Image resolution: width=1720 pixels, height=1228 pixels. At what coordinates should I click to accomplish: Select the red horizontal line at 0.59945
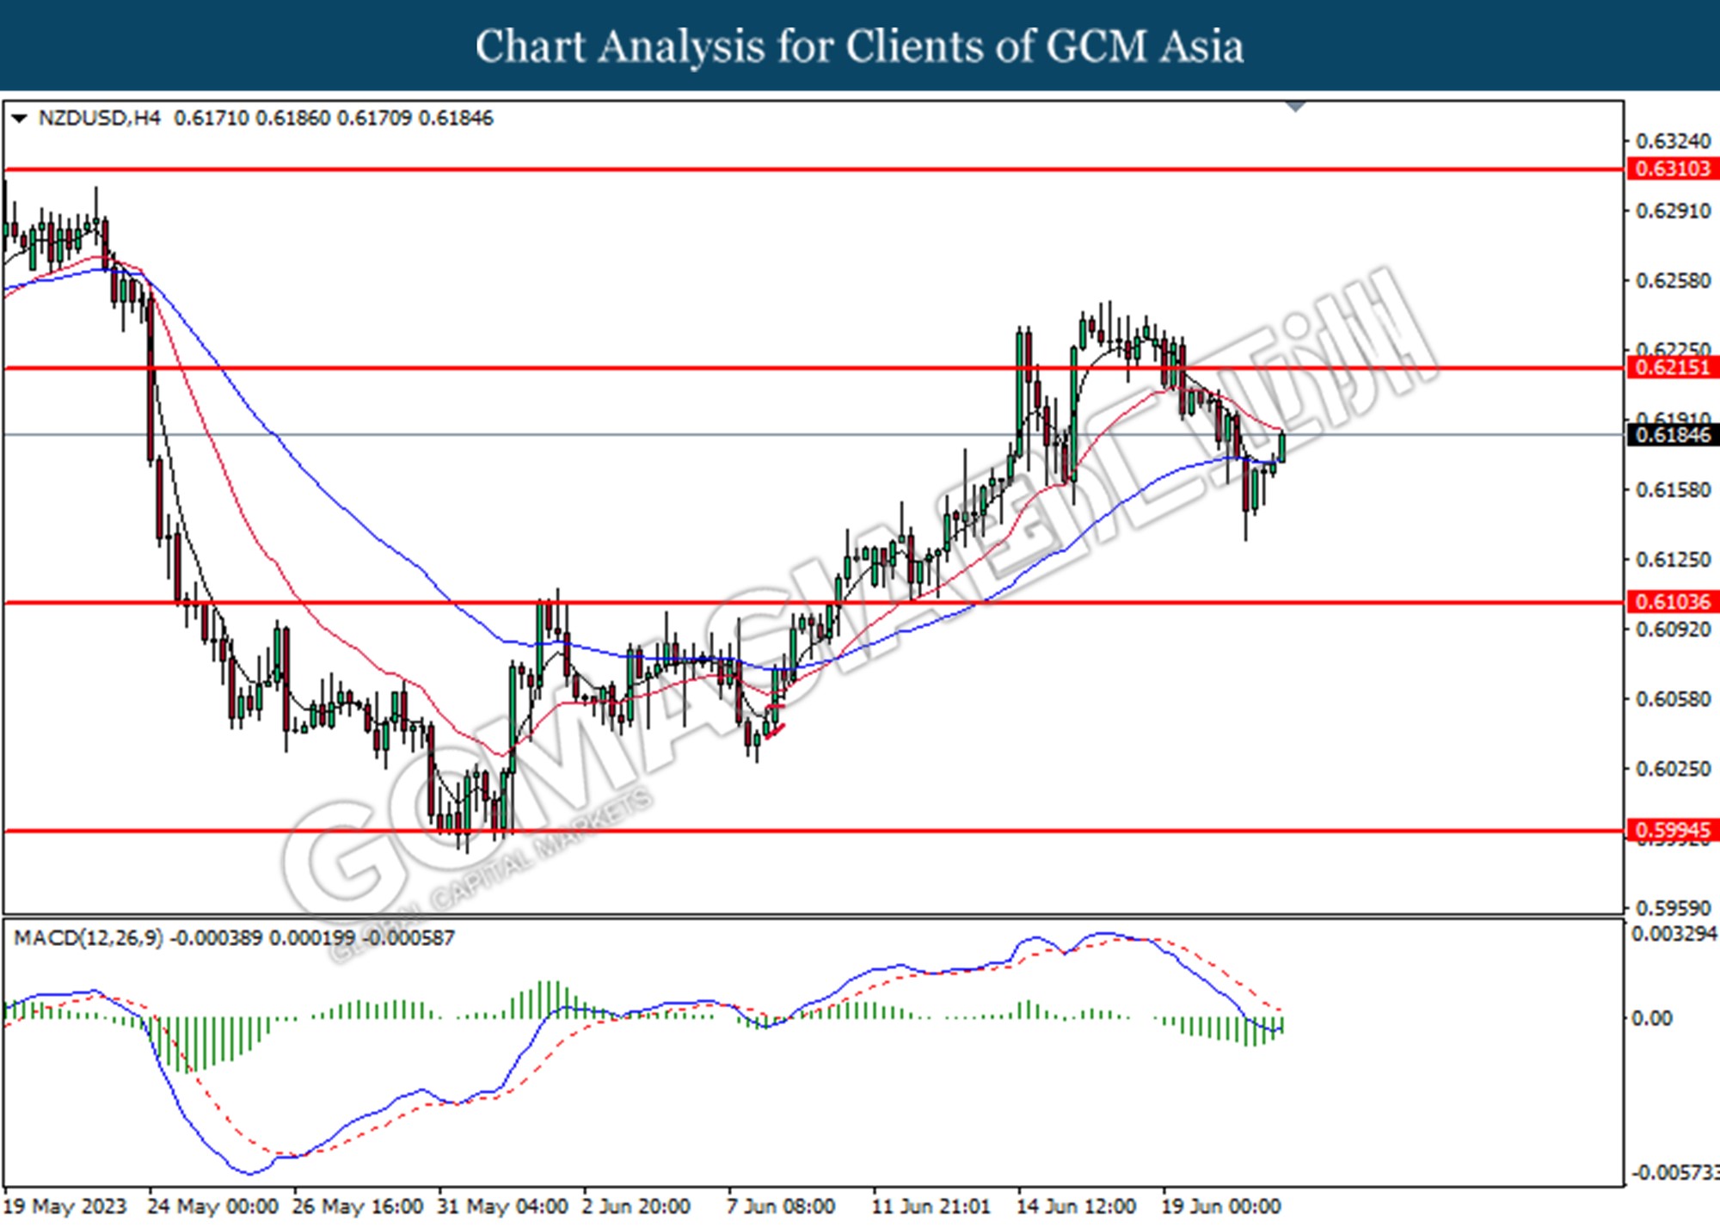click(814, 831)
